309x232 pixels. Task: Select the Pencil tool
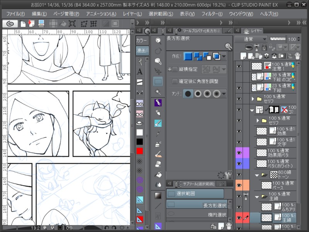click(158, 113)
